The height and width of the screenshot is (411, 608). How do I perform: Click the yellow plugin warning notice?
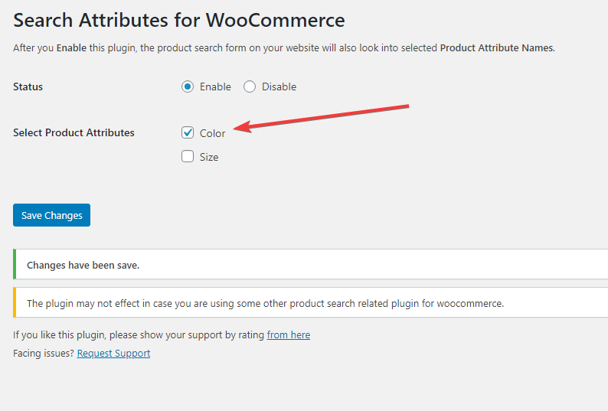click(265, 303)
